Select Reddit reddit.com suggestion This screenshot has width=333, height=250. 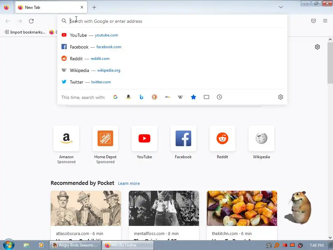coord(172,59)
